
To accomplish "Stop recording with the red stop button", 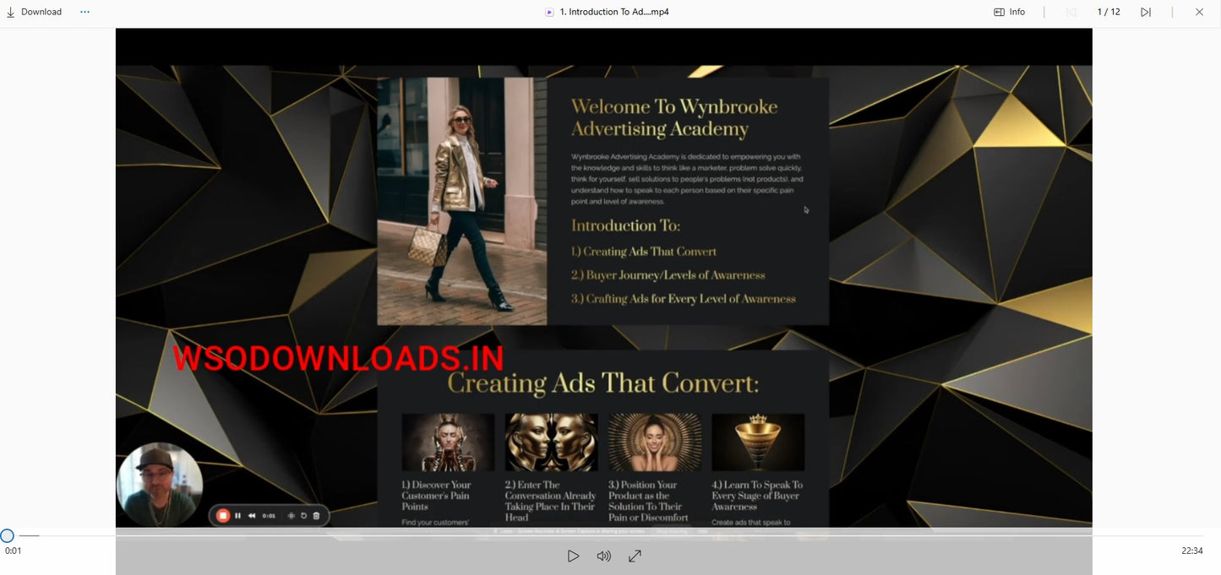I will [x=223, y=516].
